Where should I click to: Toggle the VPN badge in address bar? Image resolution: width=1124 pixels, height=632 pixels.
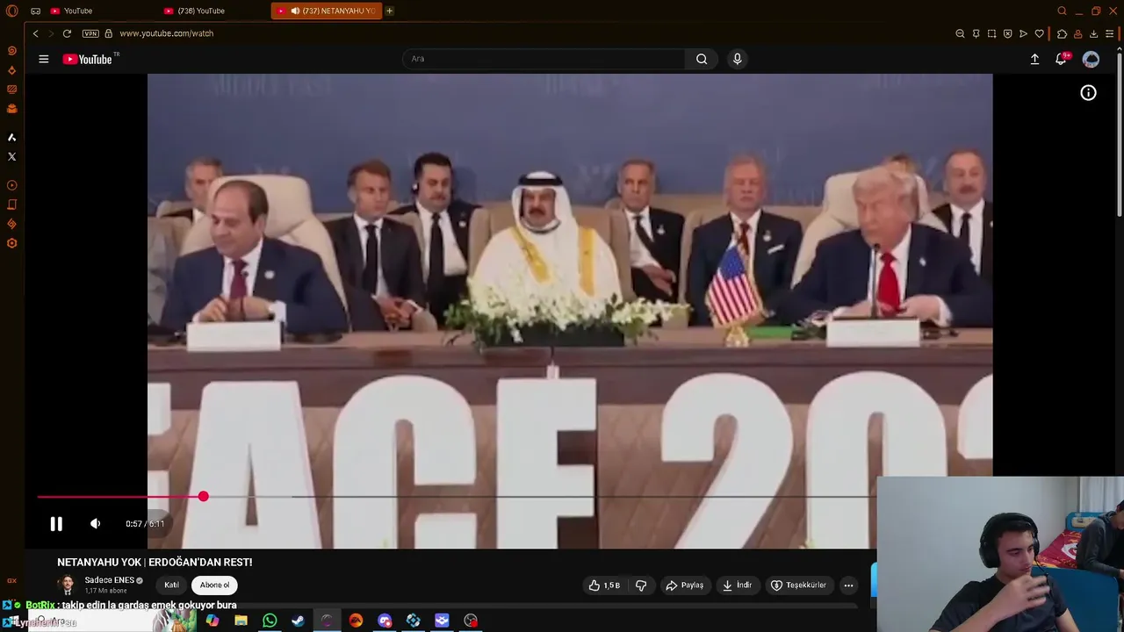point(90,33)
